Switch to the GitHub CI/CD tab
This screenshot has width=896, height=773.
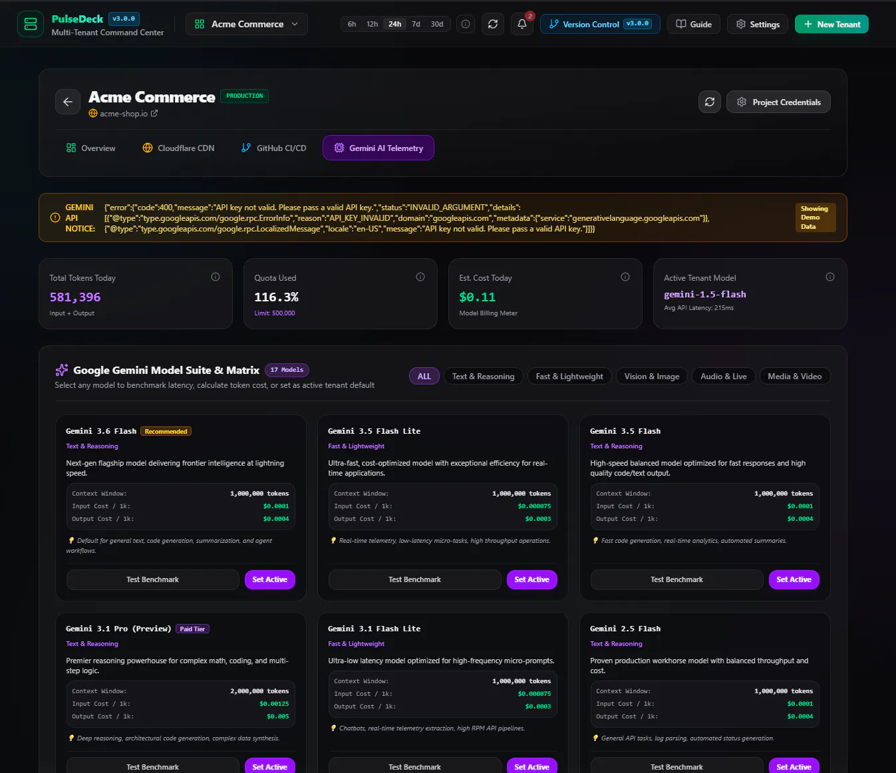(273, 148)
